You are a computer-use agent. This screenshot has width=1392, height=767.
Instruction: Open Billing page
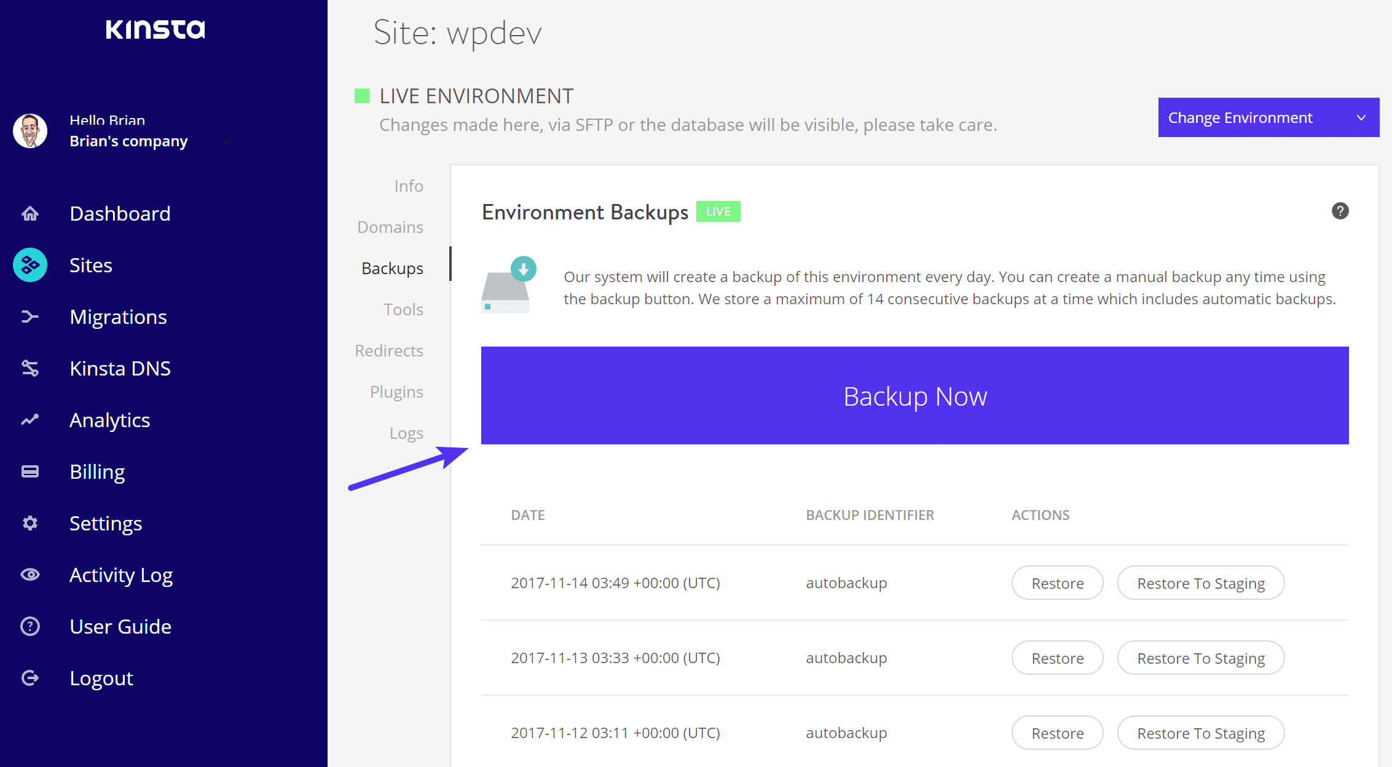(x=98, y=472)
